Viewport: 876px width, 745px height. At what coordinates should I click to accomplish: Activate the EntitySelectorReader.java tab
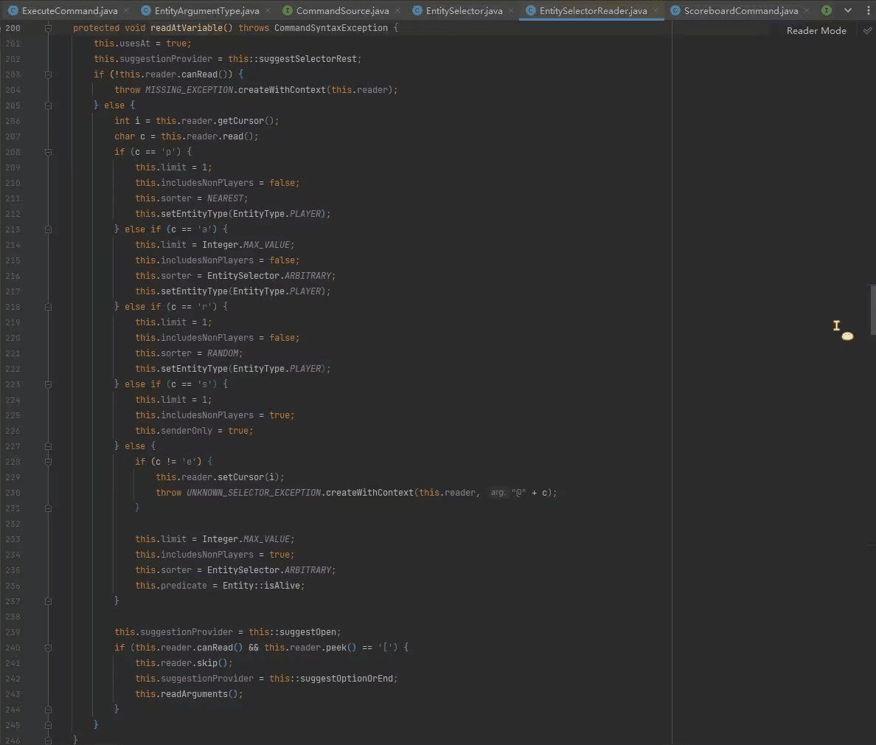click(593, 10)
